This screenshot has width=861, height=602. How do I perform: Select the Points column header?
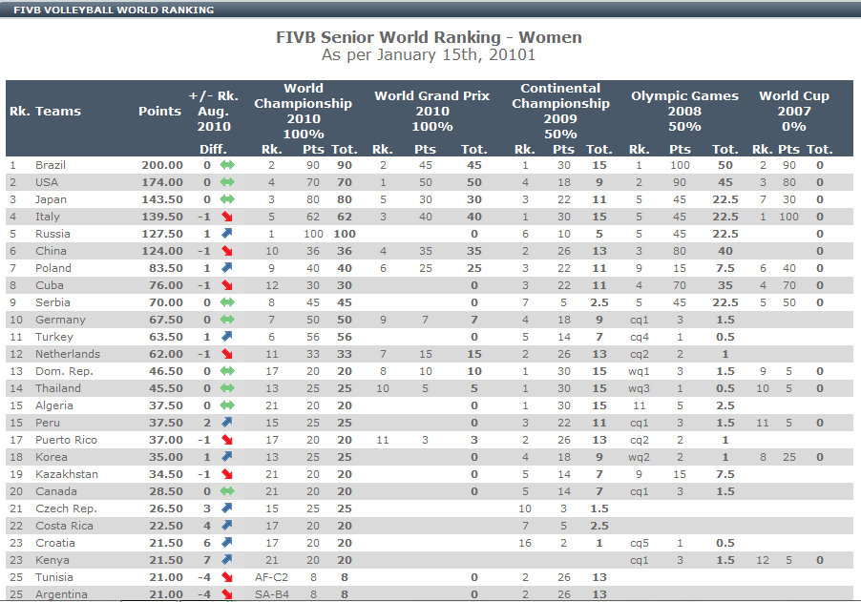pyautogui.click(x=159, y=111)
